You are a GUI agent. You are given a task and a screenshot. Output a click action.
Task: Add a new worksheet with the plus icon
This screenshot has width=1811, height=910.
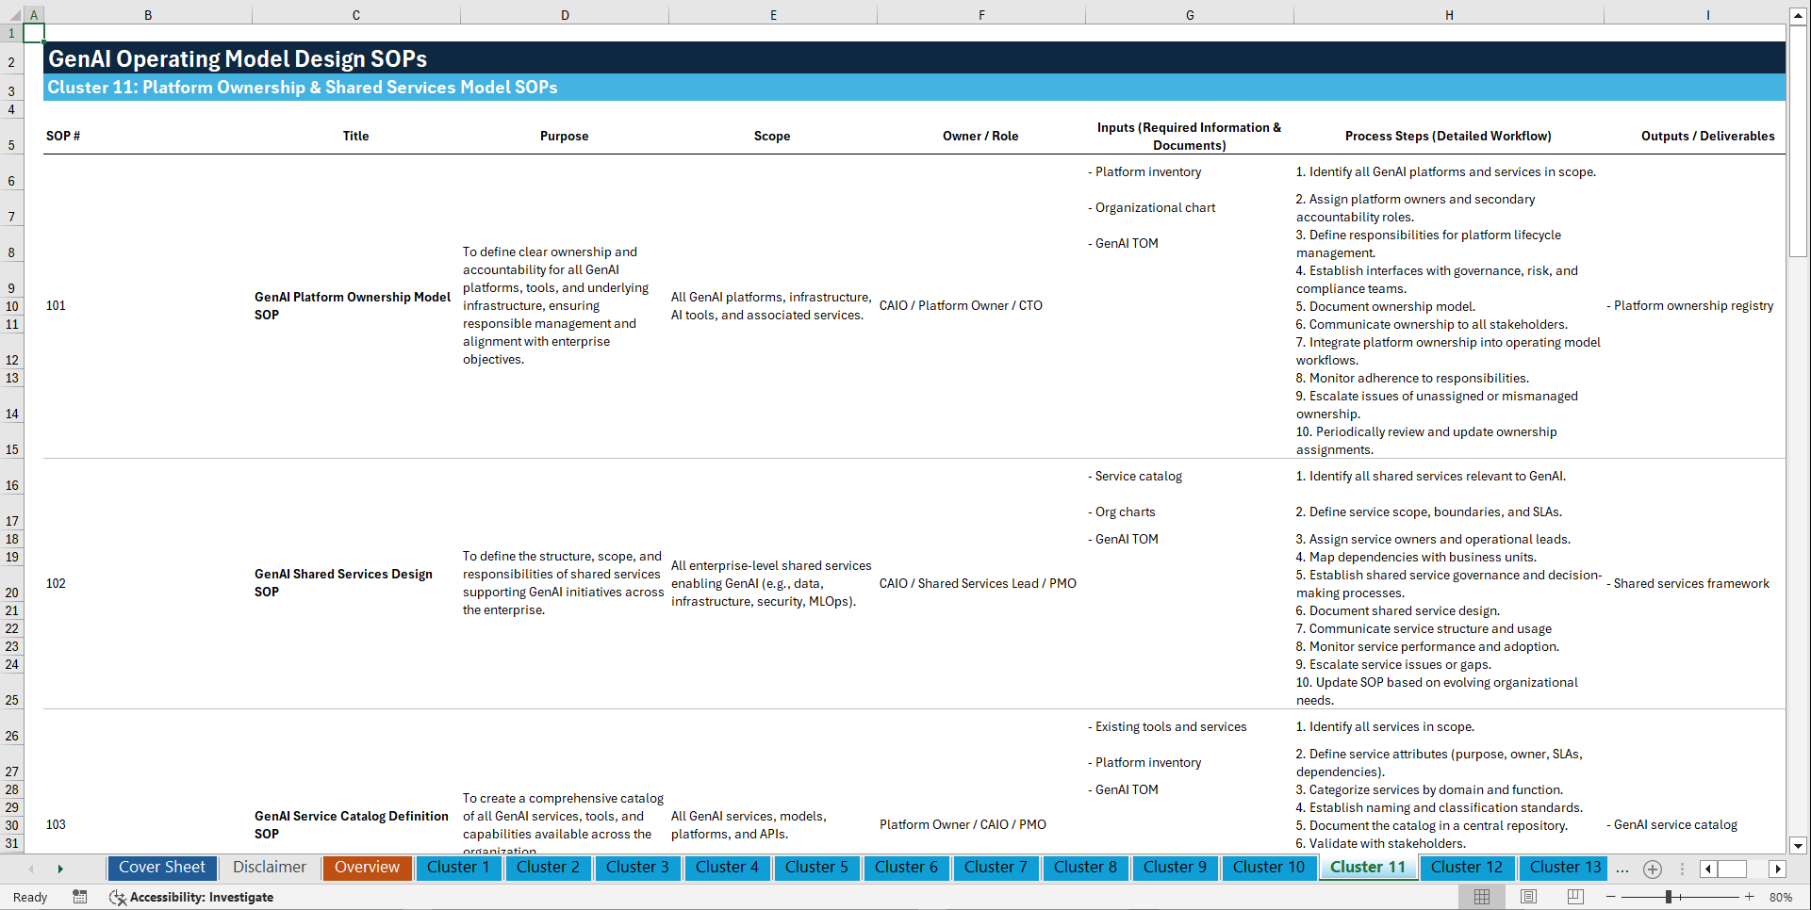1652,869
